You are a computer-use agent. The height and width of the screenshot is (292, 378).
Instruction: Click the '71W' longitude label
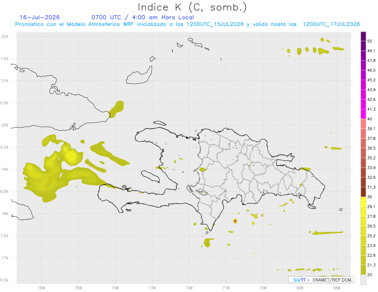(226, 288)
